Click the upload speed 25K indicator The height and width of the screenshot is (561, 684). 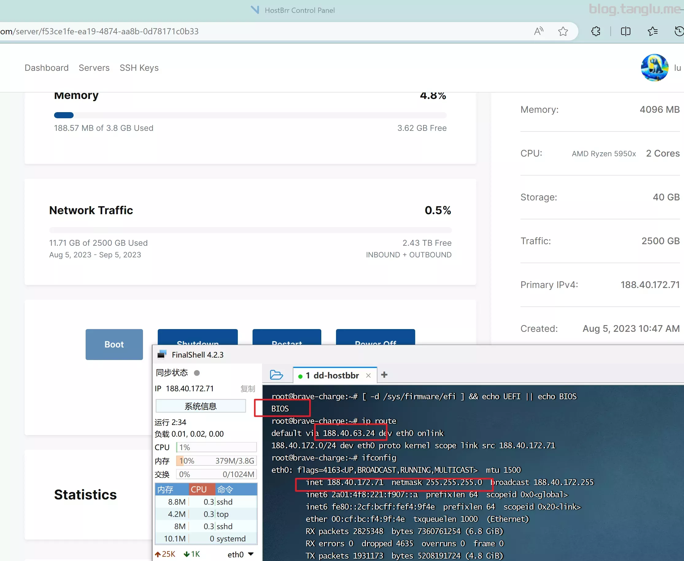(165, 554)
